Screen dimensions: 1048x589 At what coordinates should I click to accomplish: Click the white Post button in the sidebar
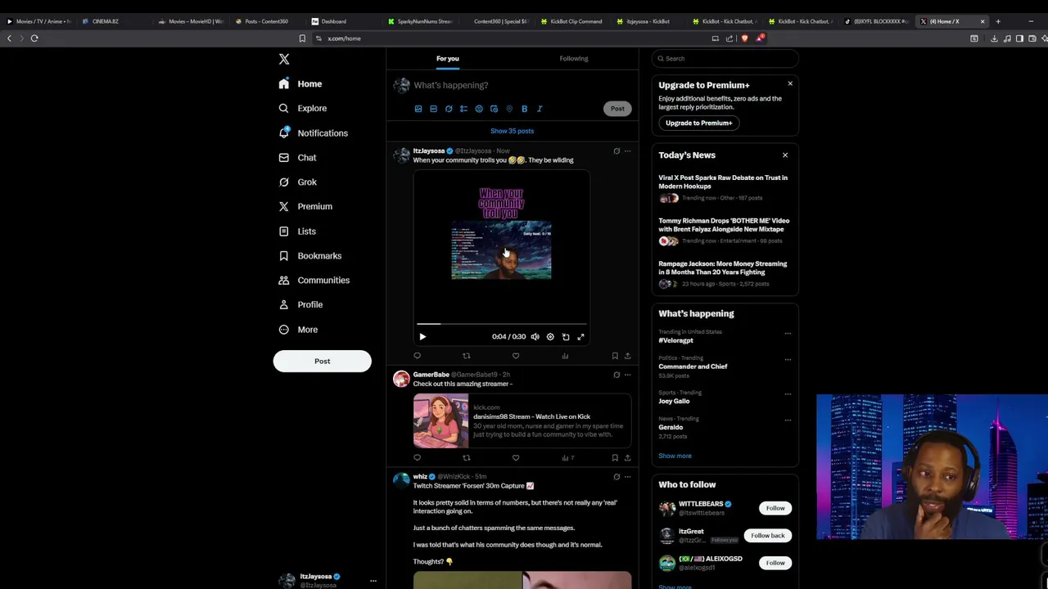[x=322, y=361]
